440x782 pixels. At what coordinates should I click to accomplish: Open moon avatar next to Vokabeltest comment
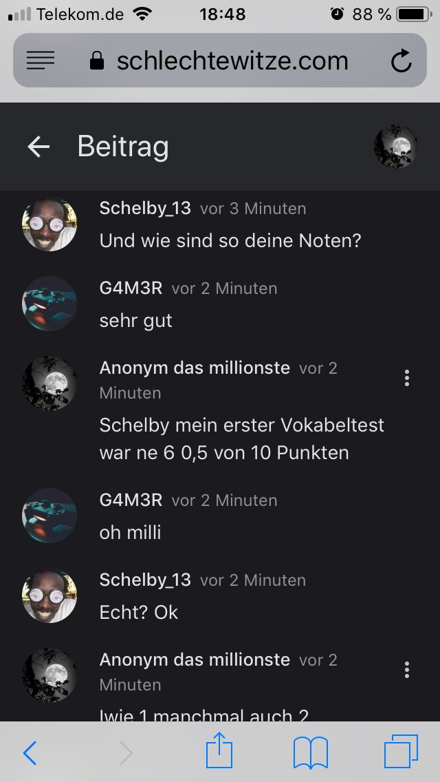[x=49, y=383]
